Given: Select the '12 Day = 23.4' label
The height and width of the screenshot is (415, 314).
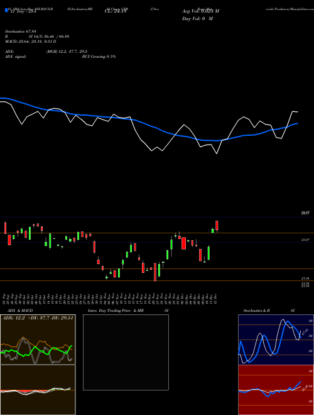Looking at the screenshot, I should click(23, 11).
